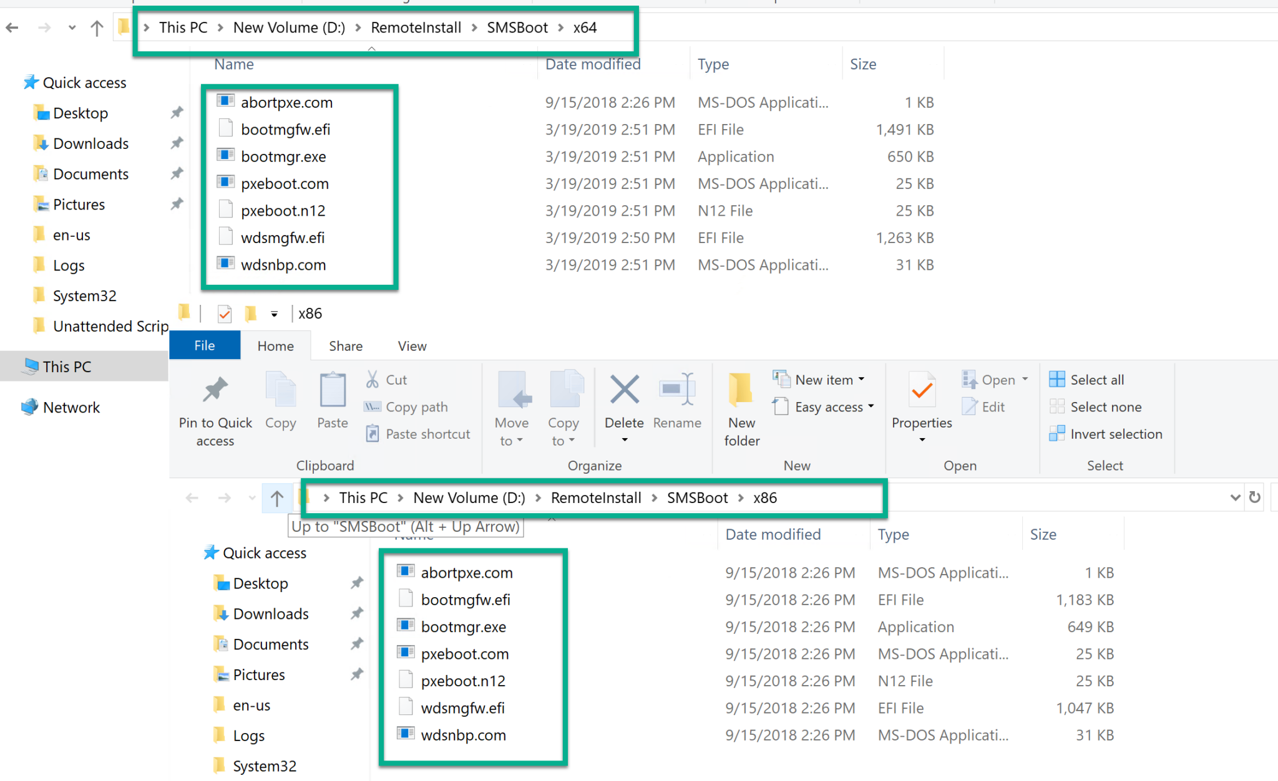Image resolution: width=1278 pixels, height=781 pixels.
Task: Open the View tab
Action: tap(411, 345)
